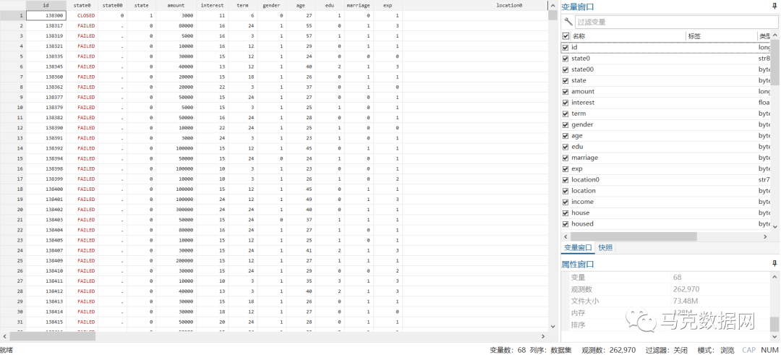Uncheck the amount variable checkbox
This screenshot has width=781, height=355.
click(x=566, y=92)
